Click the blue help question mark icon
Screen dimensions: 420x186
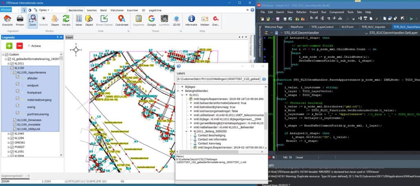pyautogui.click(x=252, y=10)
